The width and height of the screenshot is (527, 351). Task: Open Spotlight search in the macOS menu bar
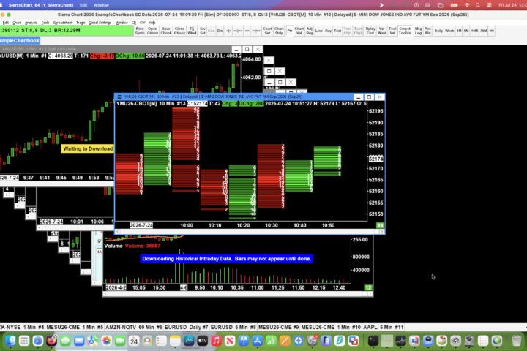pyautogui.click(x=478, y=5)
